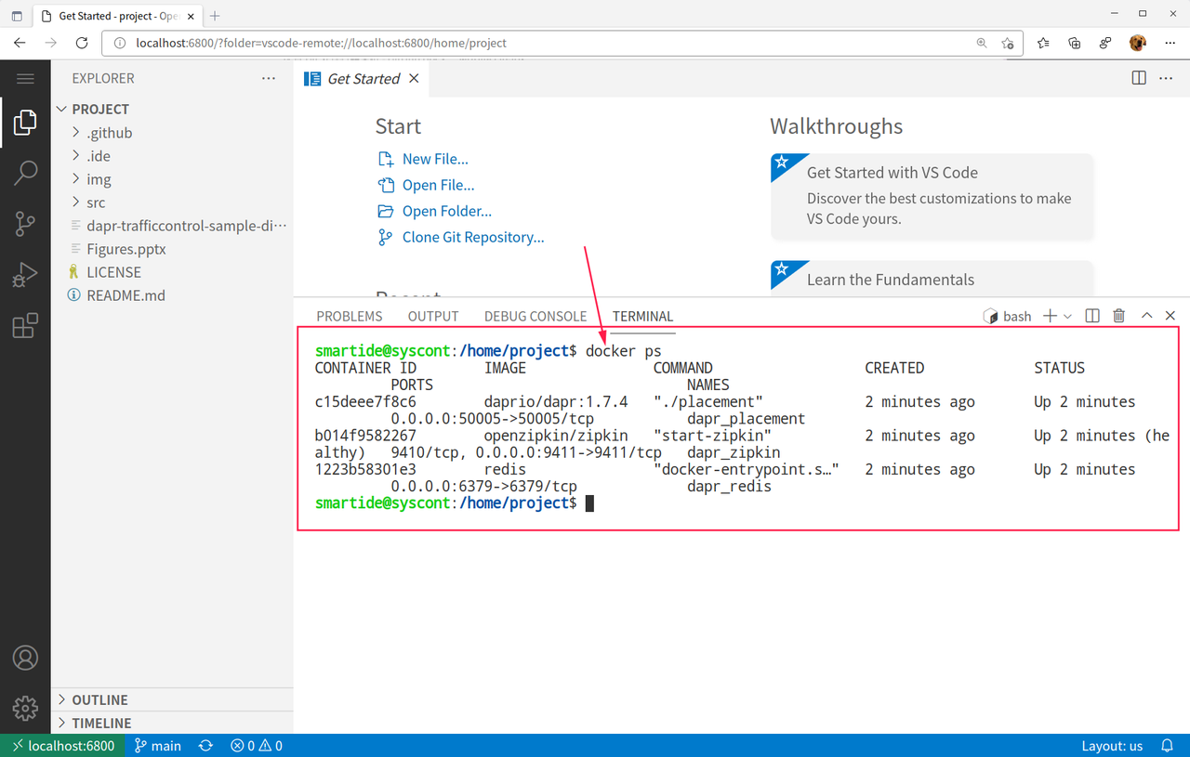
Task: Expand the img folder
Action: point(172,179)
